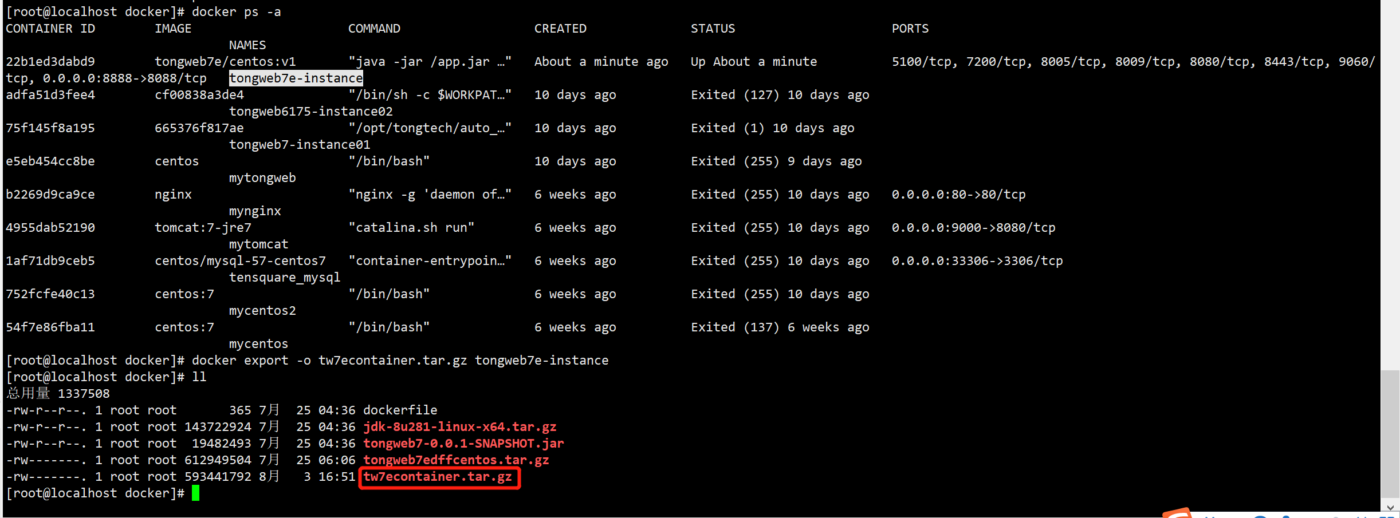Click the tongweb7edffcentos.tar.gz filename
Viewport: 1400px width, 518px height.
(456, 460)
